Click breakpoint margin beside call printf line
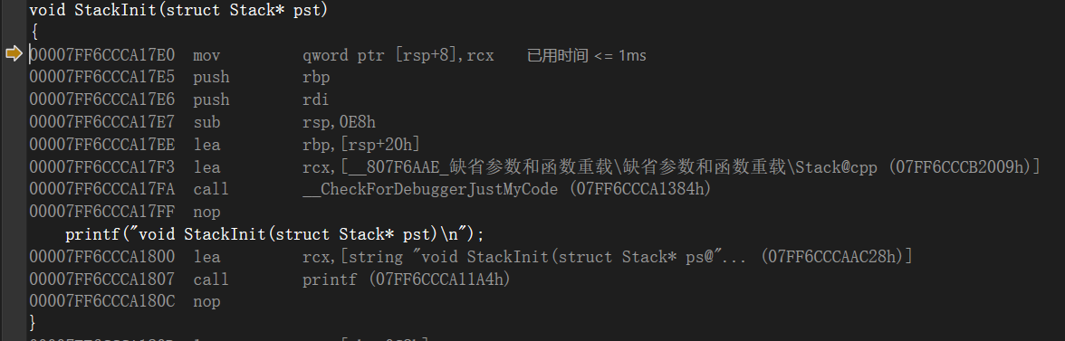The image size is (1065, 341). point(14,279)
